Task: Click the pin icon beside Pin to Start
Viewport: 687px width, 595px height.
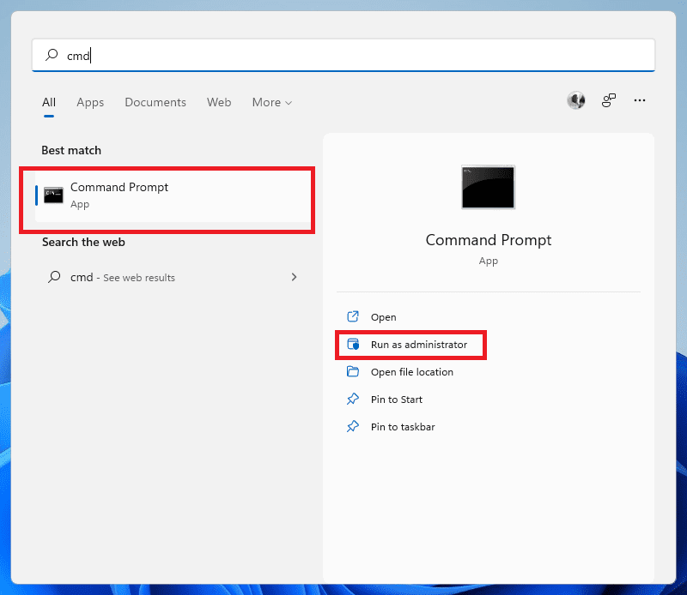Action: (x=353, y=399)
